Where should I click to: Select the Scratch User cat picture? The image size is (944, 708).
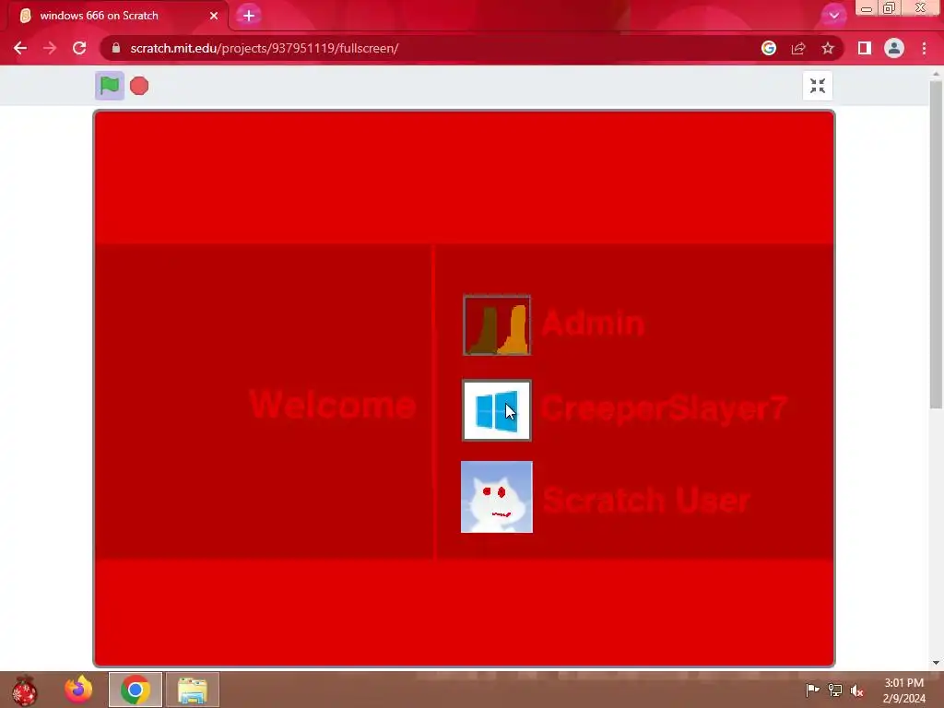point(497,497)
